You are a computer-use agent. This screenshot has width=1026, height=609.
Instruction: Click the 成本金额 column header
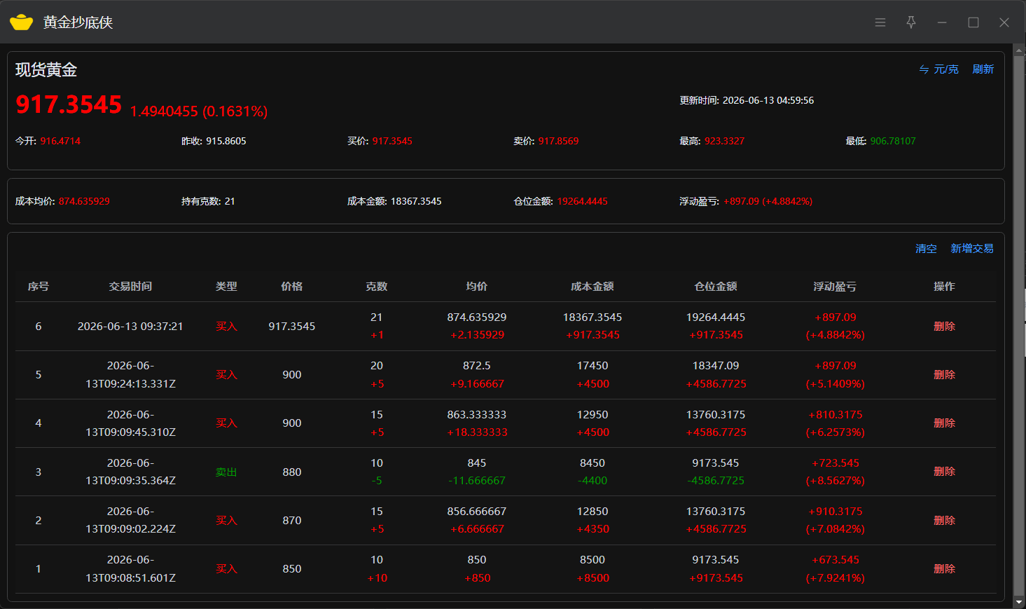[x=592, y=286]
